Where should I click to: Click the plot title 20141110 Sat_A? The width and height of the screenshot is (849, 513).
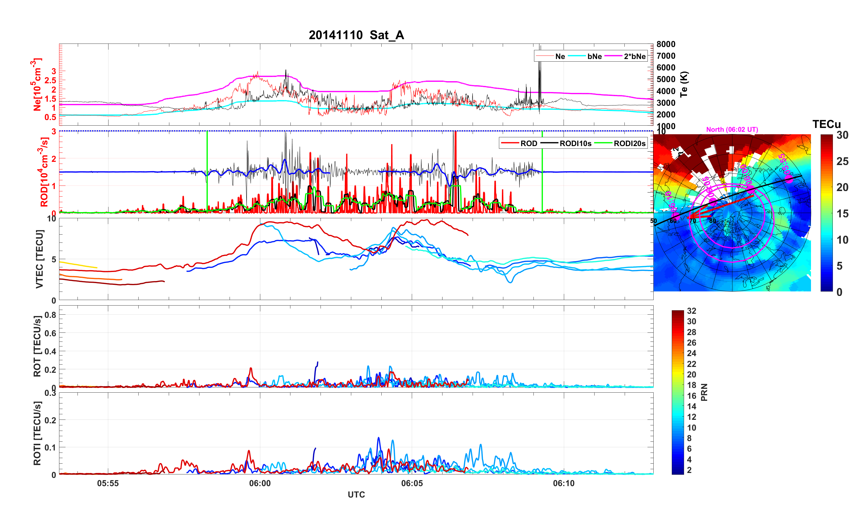click(356, 35)
